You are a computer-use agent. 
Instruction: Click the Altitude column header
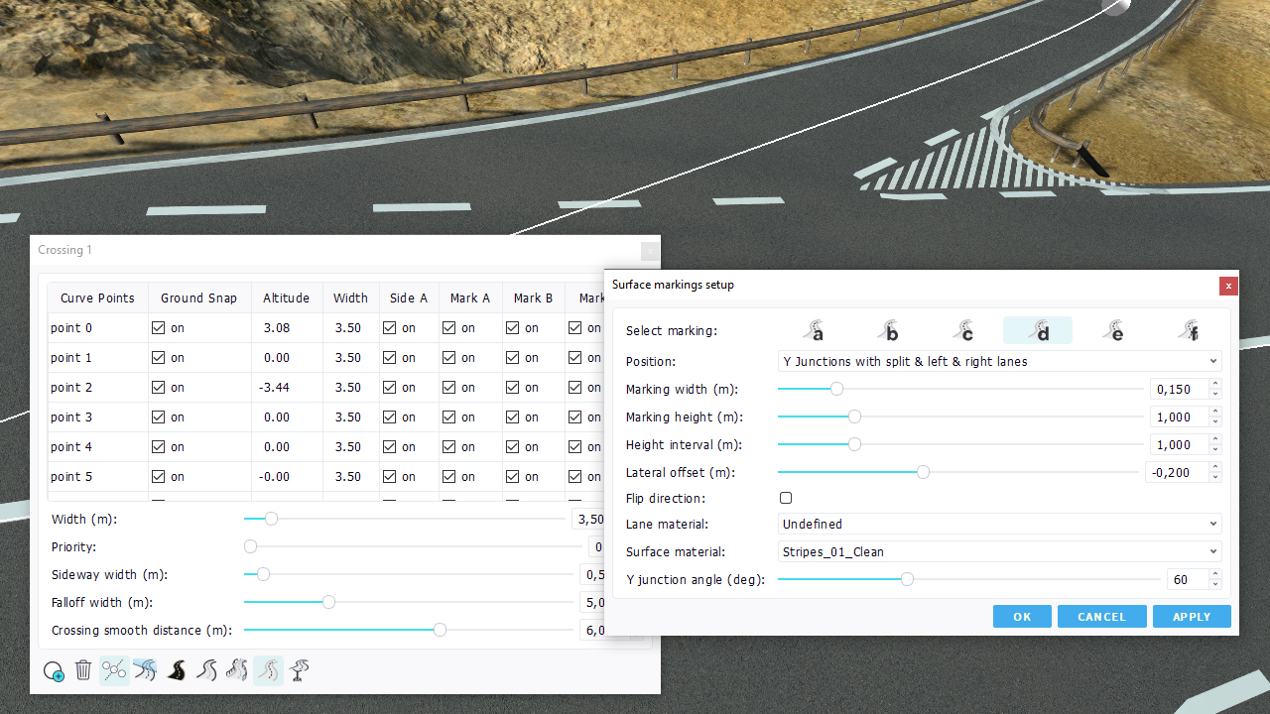tap(286, 297)
